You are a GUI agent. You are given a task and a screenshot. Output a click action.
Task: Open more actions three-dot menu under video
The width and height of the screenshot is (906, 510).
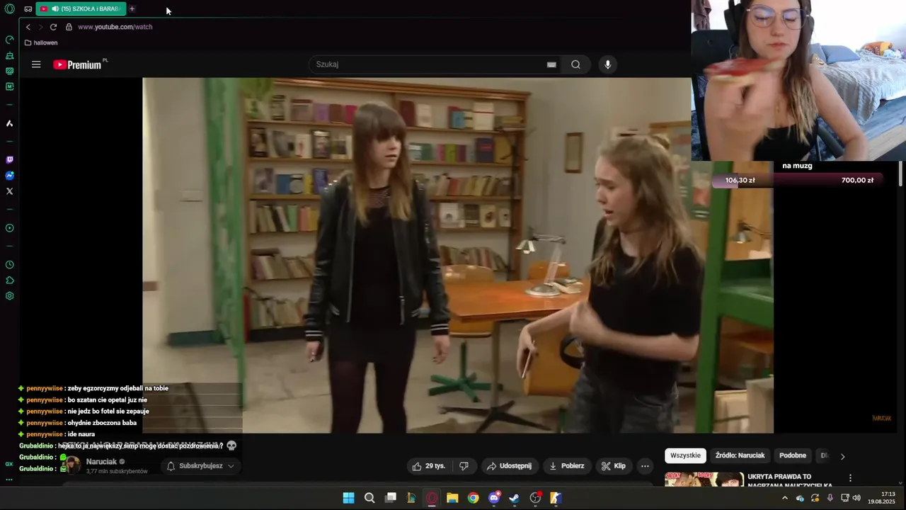click(x=645, y=466)
